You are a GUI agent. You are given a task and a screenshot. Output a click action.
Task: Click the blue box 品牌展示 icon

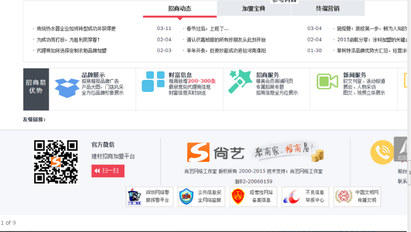67,88
